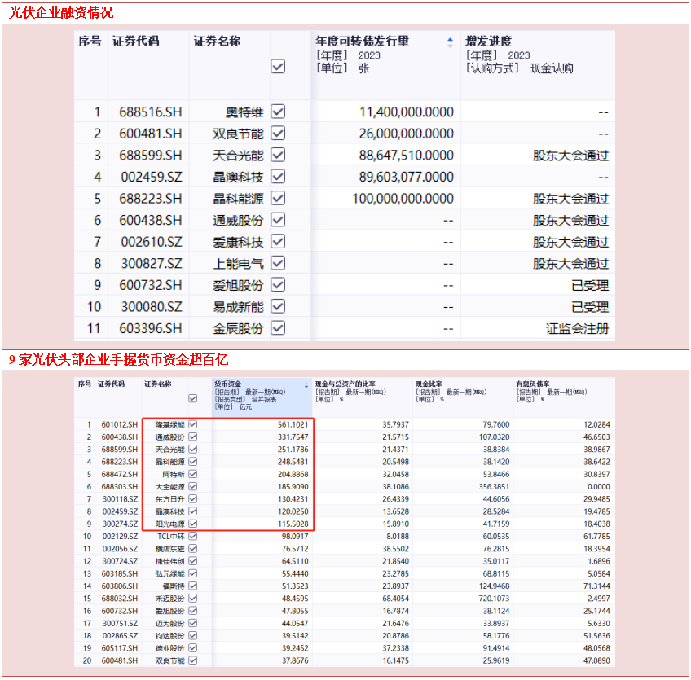Toggle the checkbox for 迈为股份
This screenshot has height=680, width=691.
(x=192, y=623)
